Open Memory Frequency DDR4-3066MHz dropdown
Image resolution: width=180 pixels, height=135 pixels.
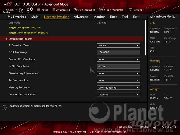[x=119, y=88]
